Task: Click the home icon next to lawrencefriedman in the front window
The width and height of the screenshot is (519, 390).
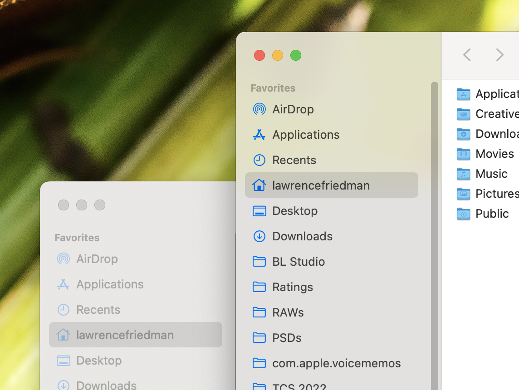Action: 259,185
